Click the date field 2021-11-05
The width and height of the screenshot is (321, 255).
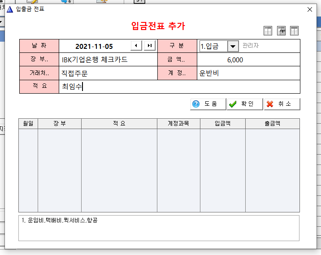click(x=94, y=47)
